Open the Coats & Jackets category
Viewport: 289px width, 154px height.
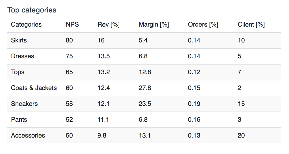[34, 88]
